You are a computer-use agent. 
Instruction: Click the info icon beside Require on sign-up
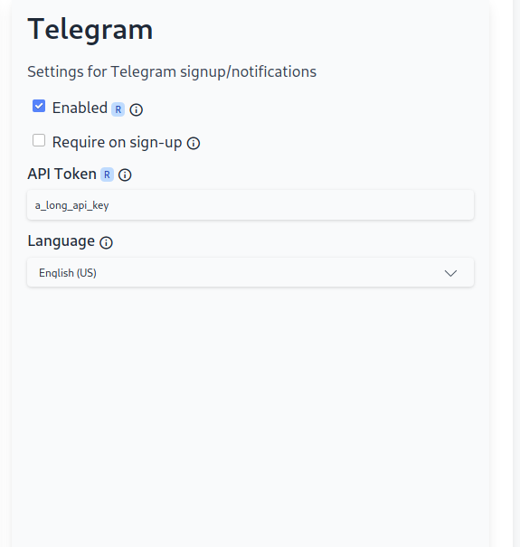coord(194,143)
